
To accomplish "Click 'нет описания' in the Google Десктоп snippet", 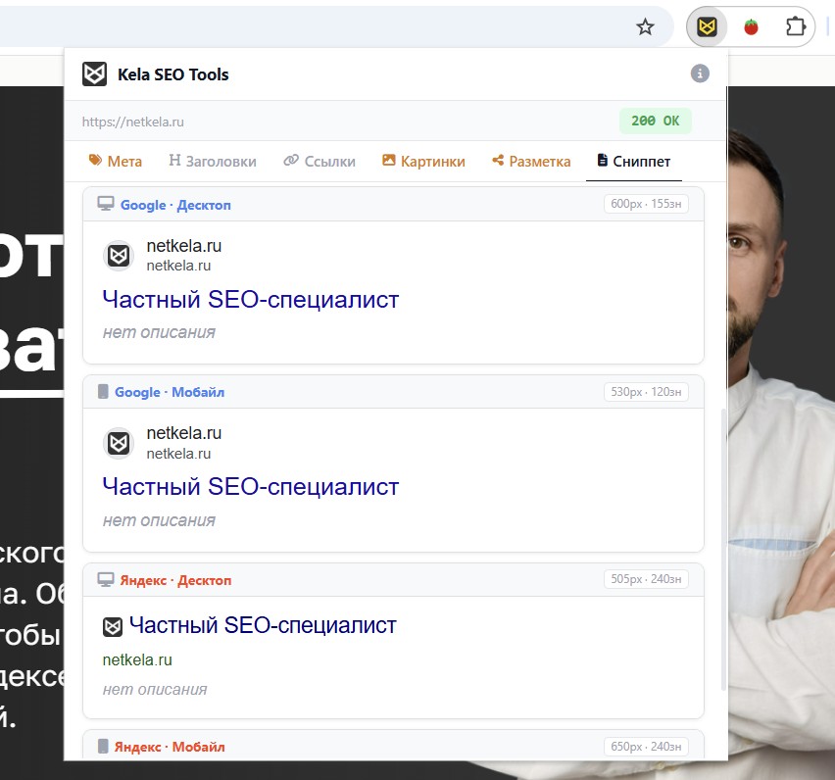I will coord(159,332).
